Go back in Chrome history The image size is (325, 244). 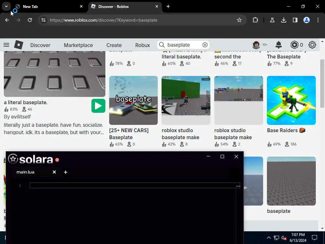coord(7,20)
